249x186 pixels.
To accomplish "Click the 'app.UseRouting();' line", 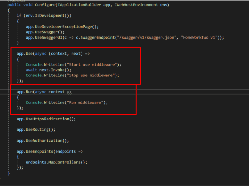I will coord(36,130).
